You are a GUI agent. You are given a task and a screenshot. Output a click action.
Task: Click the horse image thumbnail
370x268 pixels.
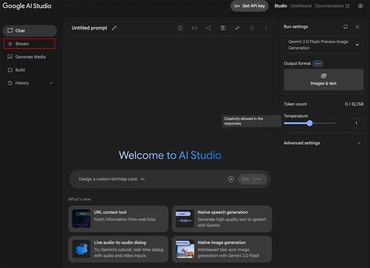(x=185, y=249)
